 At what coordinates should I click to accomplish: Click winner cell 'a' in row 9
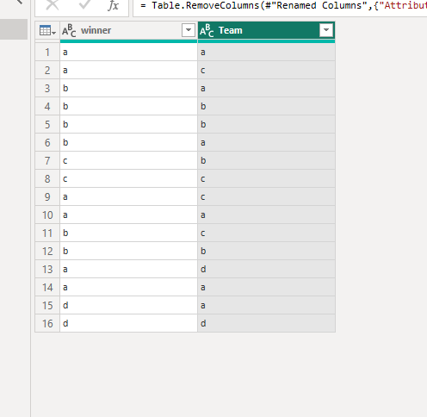tap(128, 197)
